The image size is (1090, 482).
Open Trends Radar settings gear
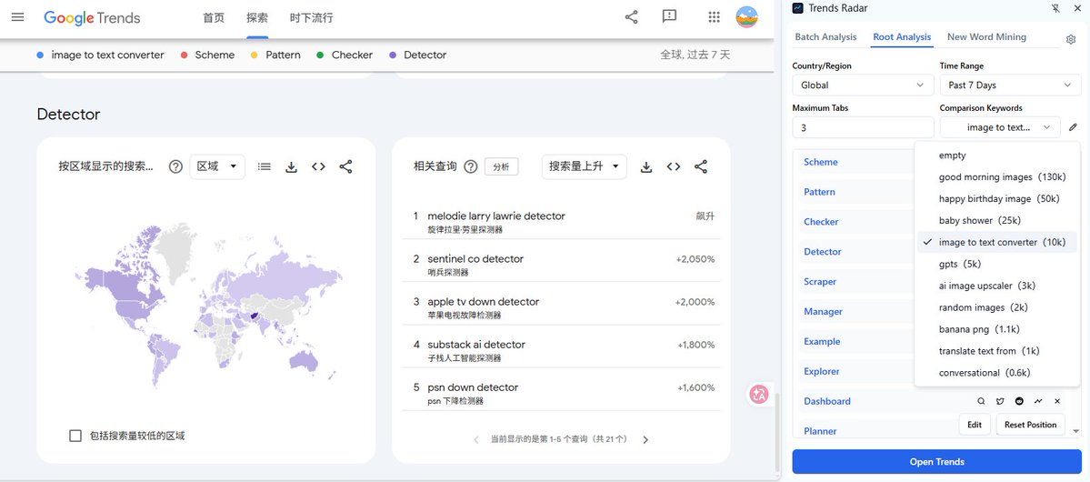pos(1071,40)
